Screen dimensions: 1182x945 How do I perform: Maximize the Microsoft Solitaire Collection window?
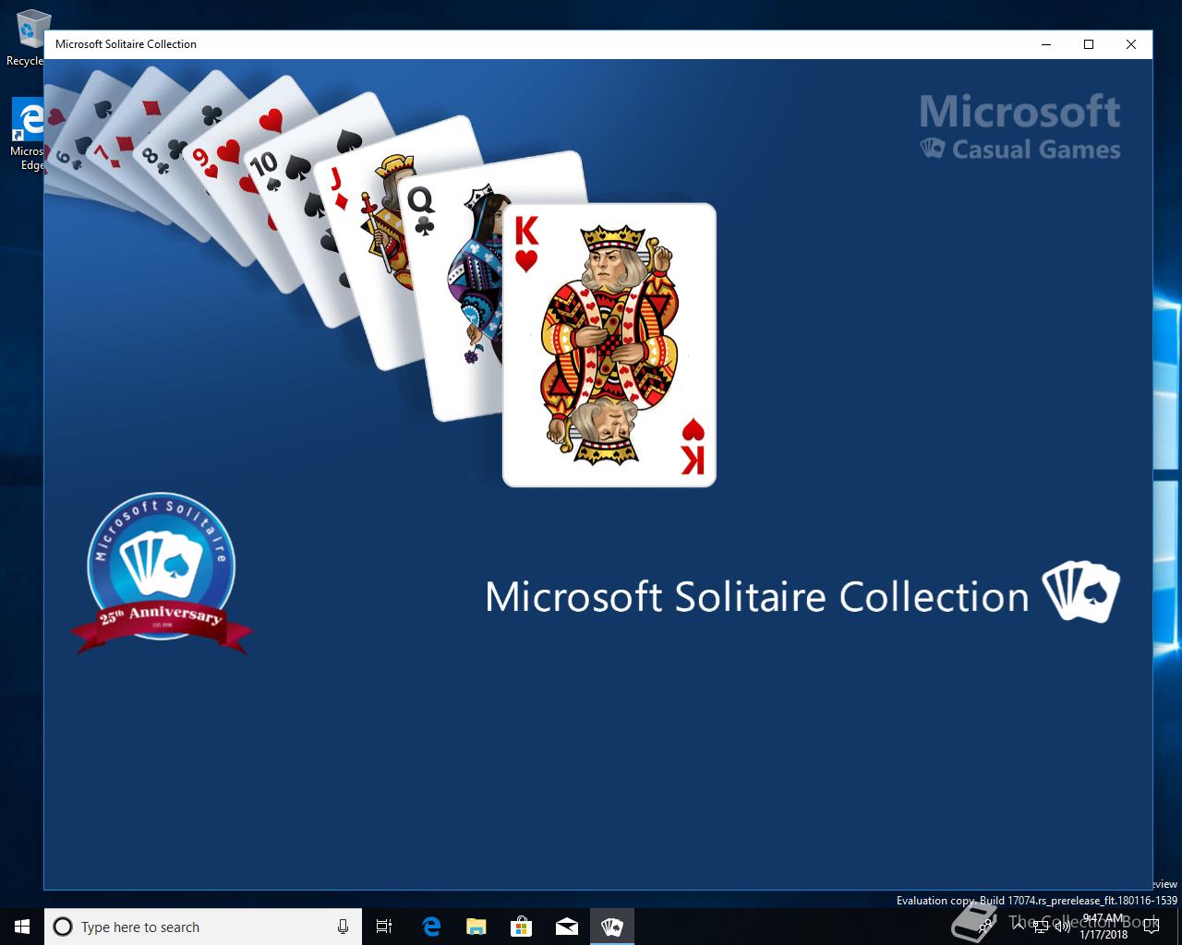tap(1089, 44)
